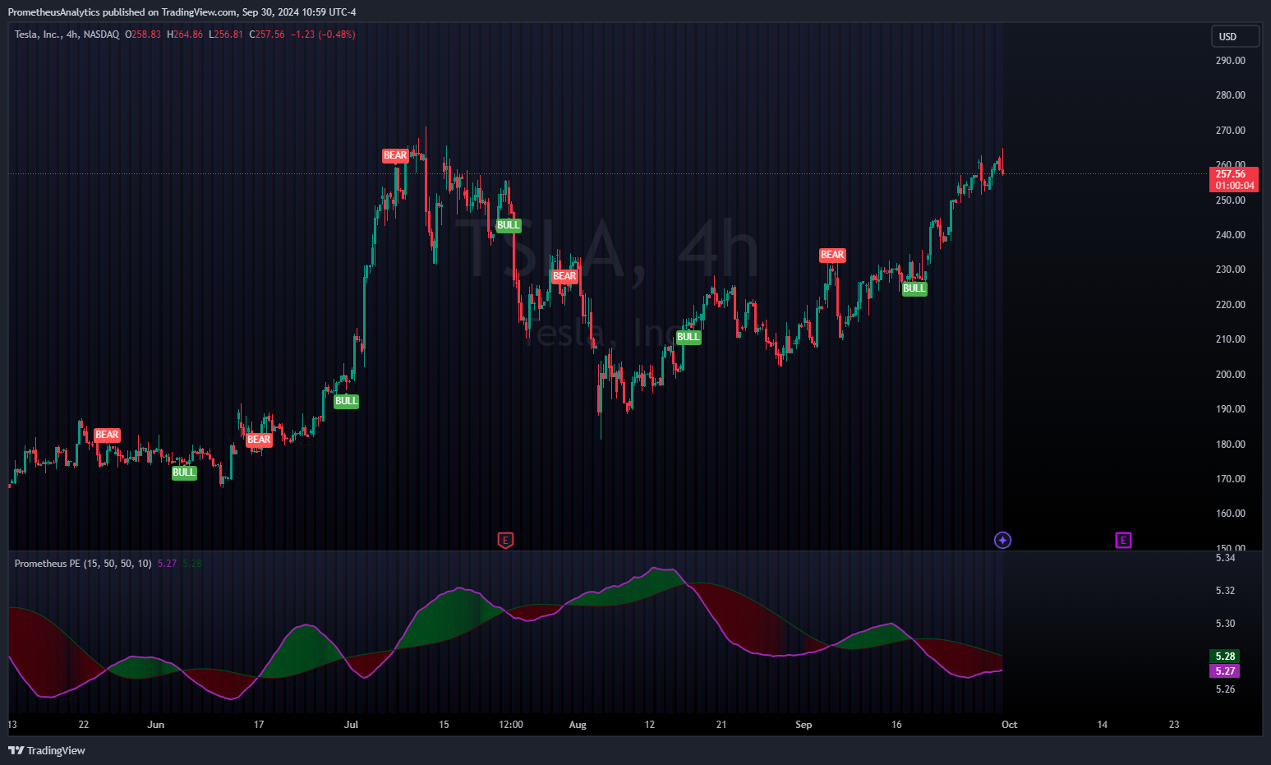This screenshot has height=765, width=1271.
Task: Click the 5.26 indicator axis label
Action: 1225,689
